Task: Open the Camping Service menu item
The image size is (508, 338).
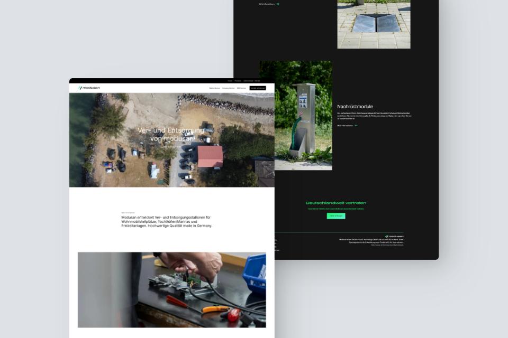Action: (228, 88)
